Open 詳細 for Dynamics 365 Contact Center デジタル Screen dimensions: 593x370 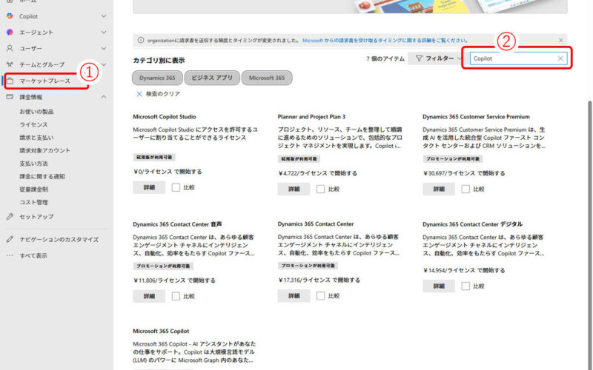click(439, 286)
